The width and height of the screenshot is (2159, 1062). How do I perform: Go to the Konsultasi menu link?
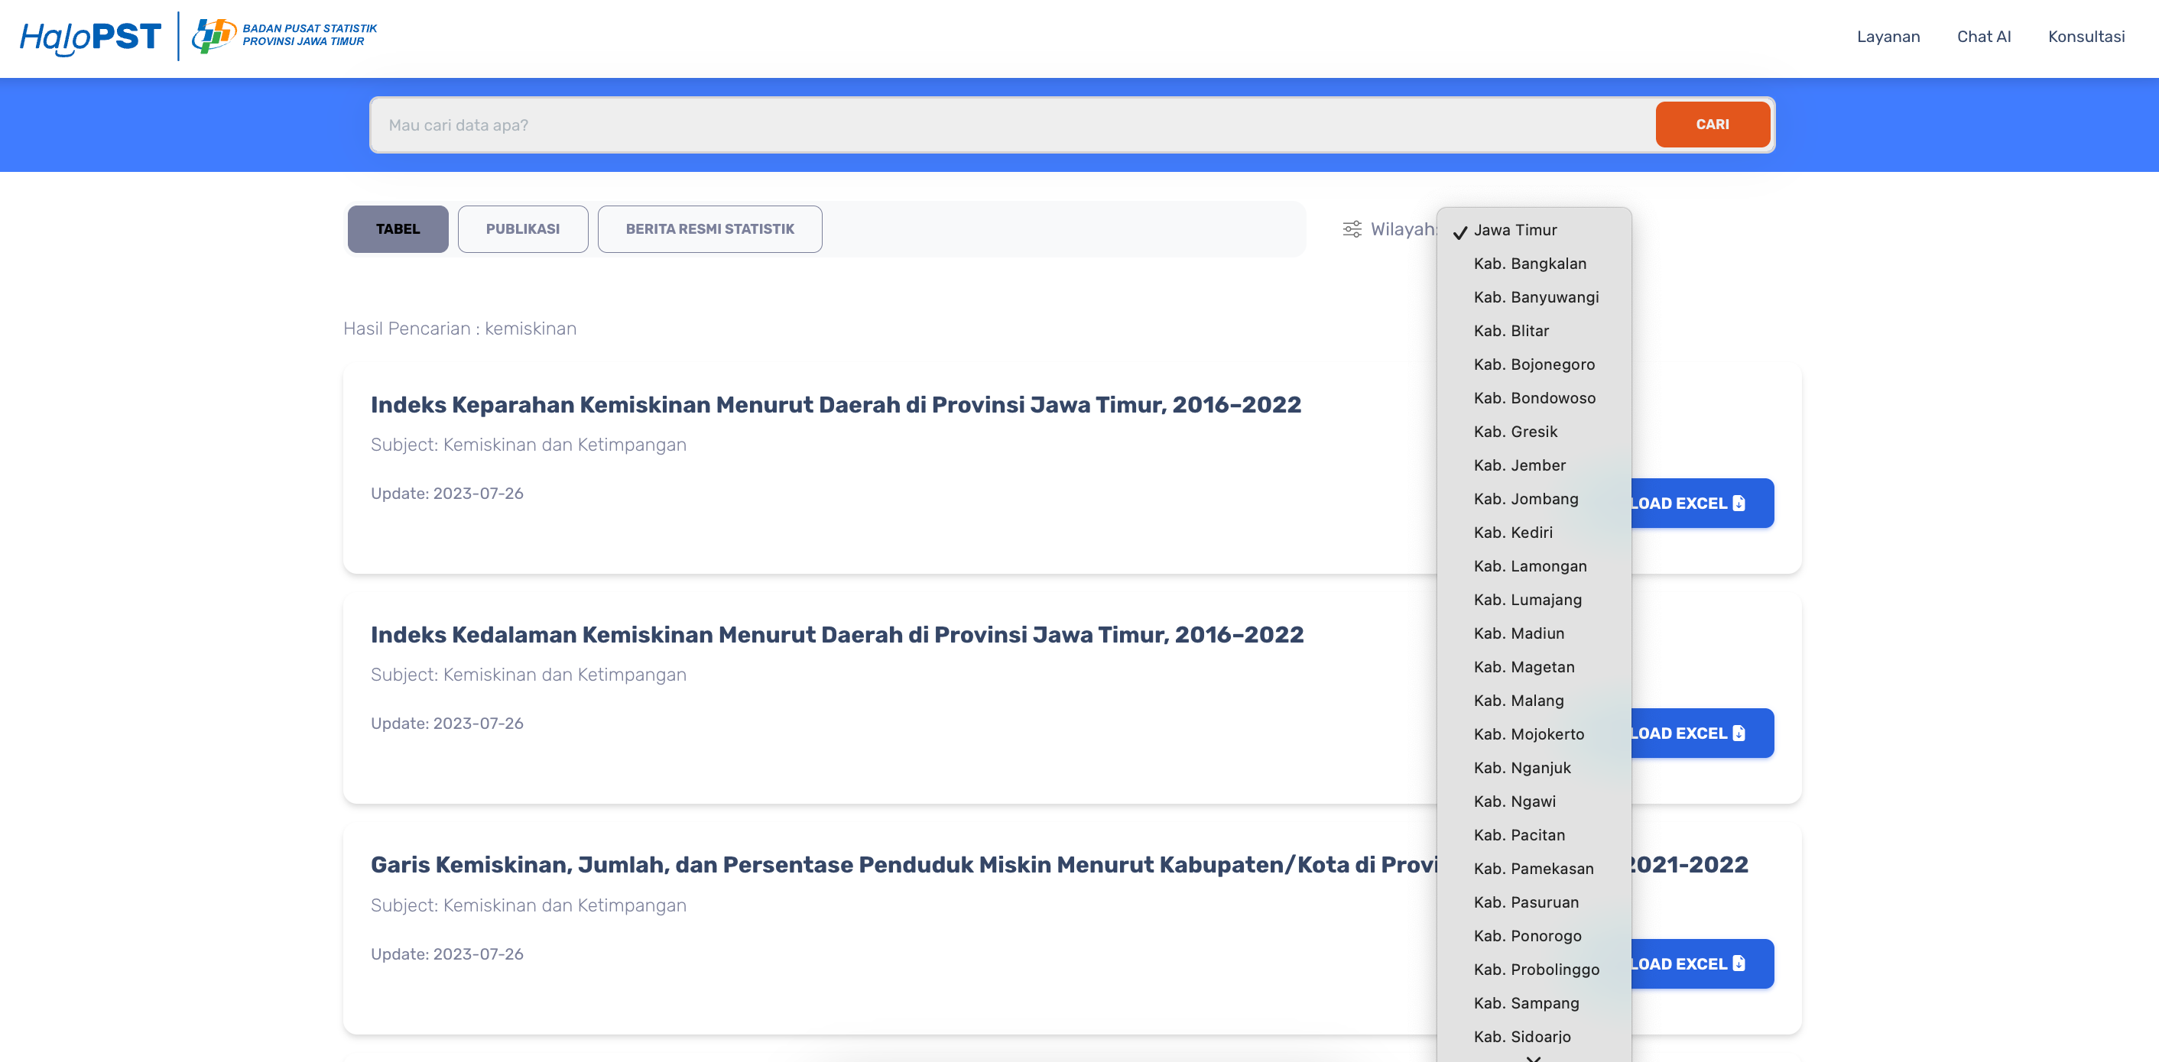point(2086,37)
